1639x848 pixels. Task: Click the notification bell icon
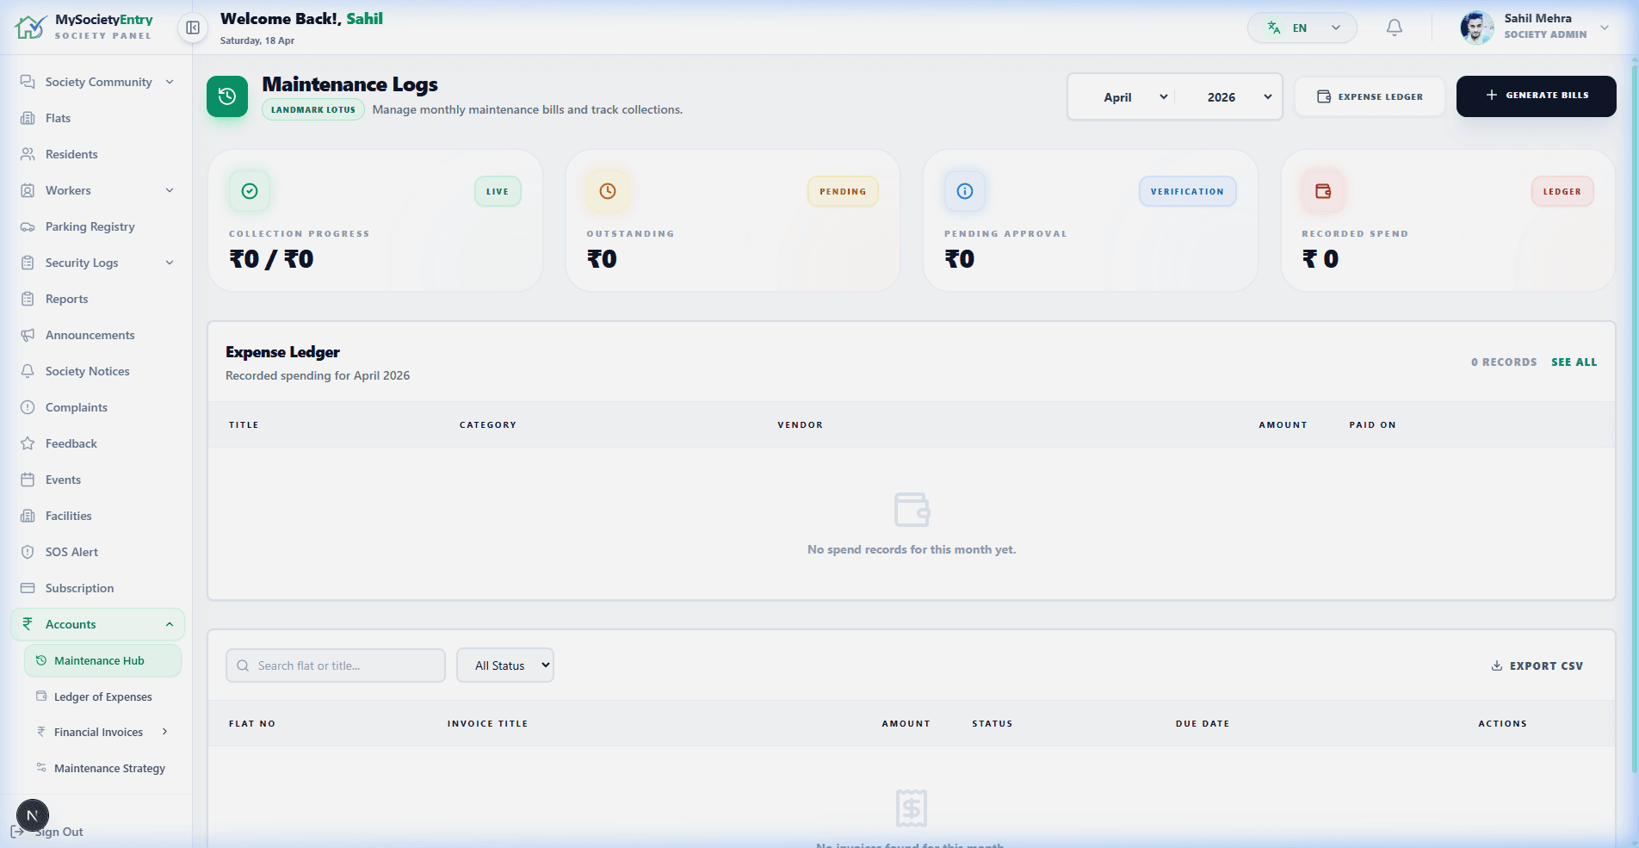point(1394,28)
